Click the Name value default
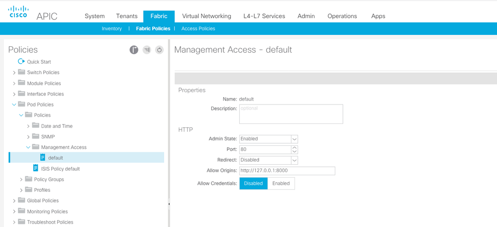Image resolution: width=497 pixels, height=227 pixels. (246, 99)
